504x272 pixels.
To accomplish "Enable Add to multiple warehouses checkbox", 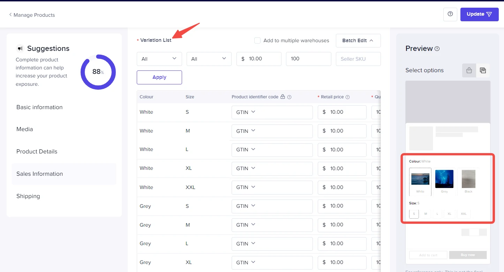I will coord(257,40).
